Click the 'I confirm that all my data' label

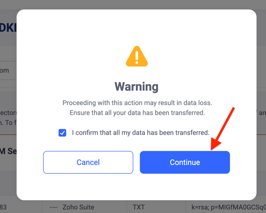pyautogui.click(x=141, y=133)
